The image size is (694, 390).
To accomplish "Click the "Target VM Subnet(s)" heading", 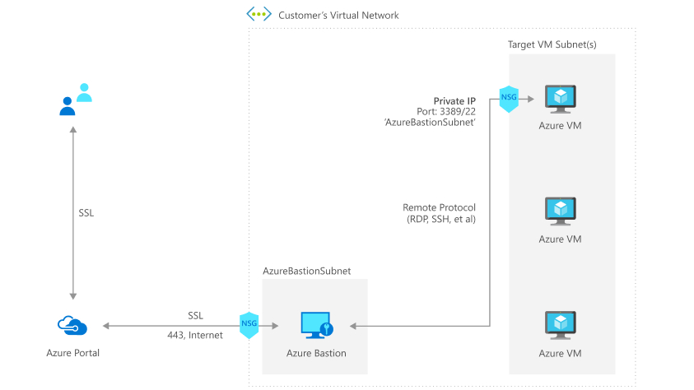I will 552,43.
